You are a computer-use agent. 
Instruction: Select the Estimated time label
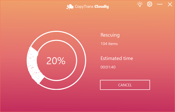click(117, 58)
